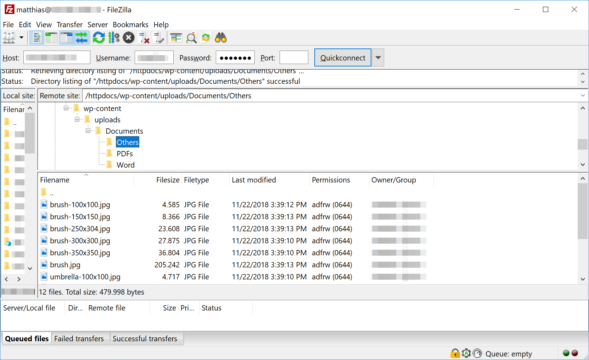Screen dimensions: 589x360
Task: Cancel the current operation
Action: click(129, 38)
